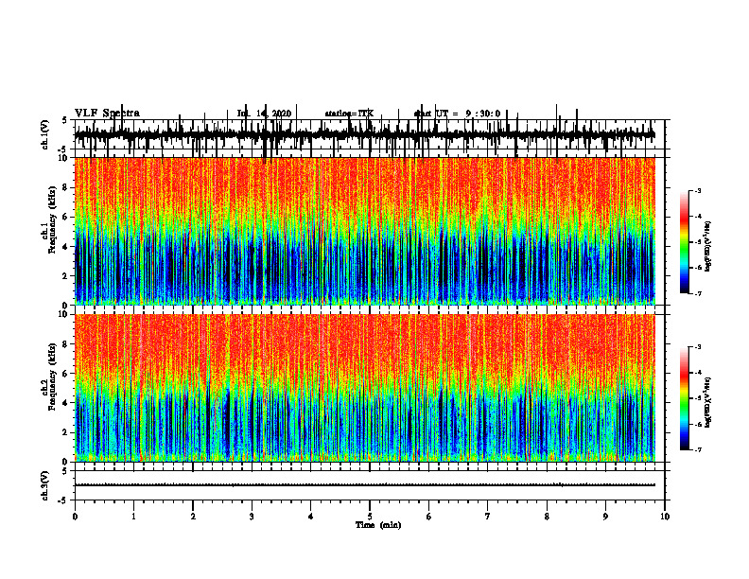Click the "-7" tick on ch.1 colorbar
Image resolution: width=749 pixels, height=579 pixels.
point(697,293)
